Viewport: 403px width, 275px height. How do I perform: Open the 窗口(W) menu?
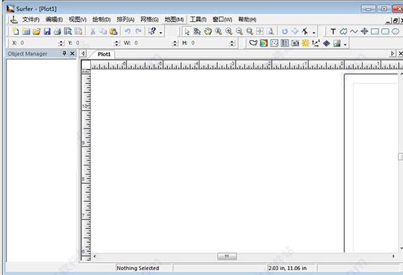pos(222,20)
